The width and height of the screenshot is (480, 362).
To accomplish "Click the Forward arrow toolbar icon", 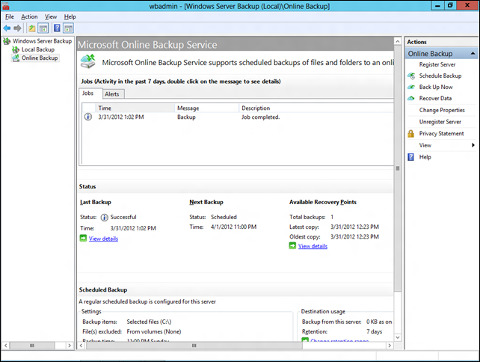I will point(17,28).
